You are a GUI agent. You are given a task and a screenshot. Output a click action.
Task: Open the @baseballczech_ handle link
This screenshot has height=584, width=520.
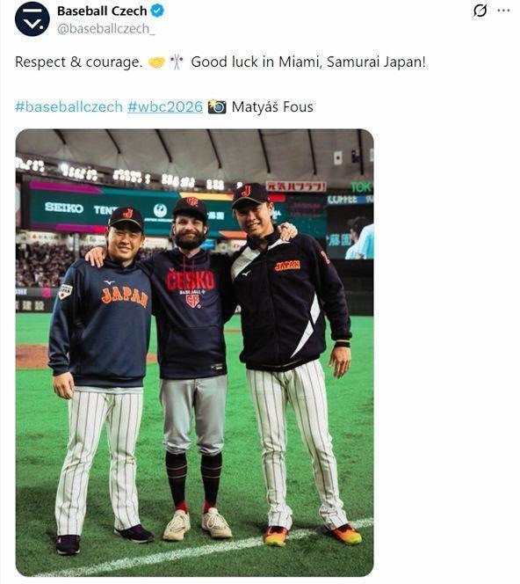coord(106,29)
